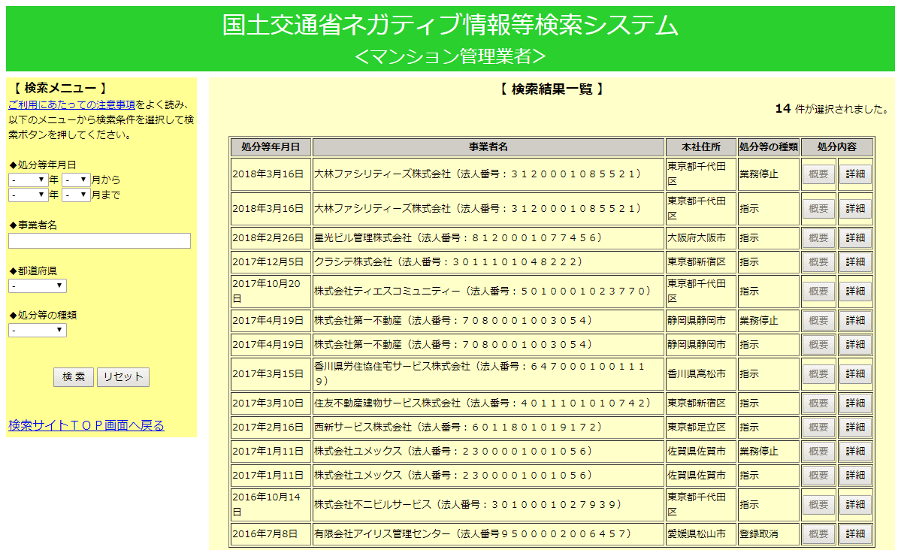898x556 pixels.
Task: Open 詳細 for 株式会社不二ビルサービス row
Action: [856, 504]
